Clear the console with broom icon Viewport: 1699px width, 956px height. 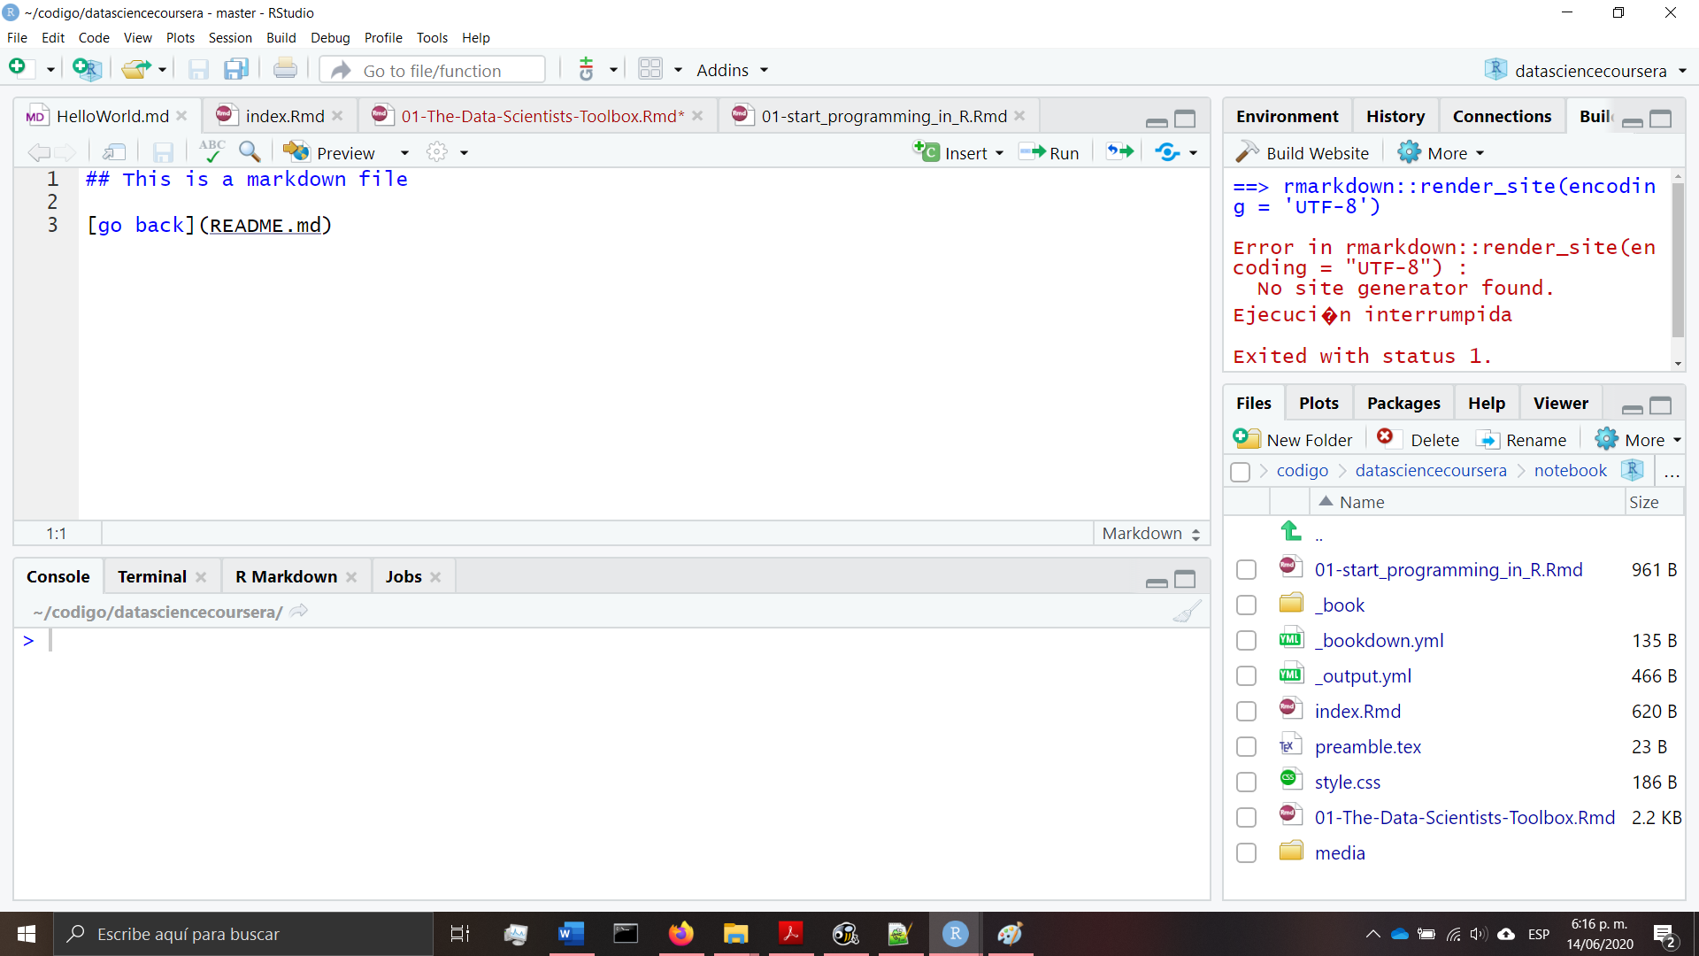pyautogui.click(x=1188, y=611)
